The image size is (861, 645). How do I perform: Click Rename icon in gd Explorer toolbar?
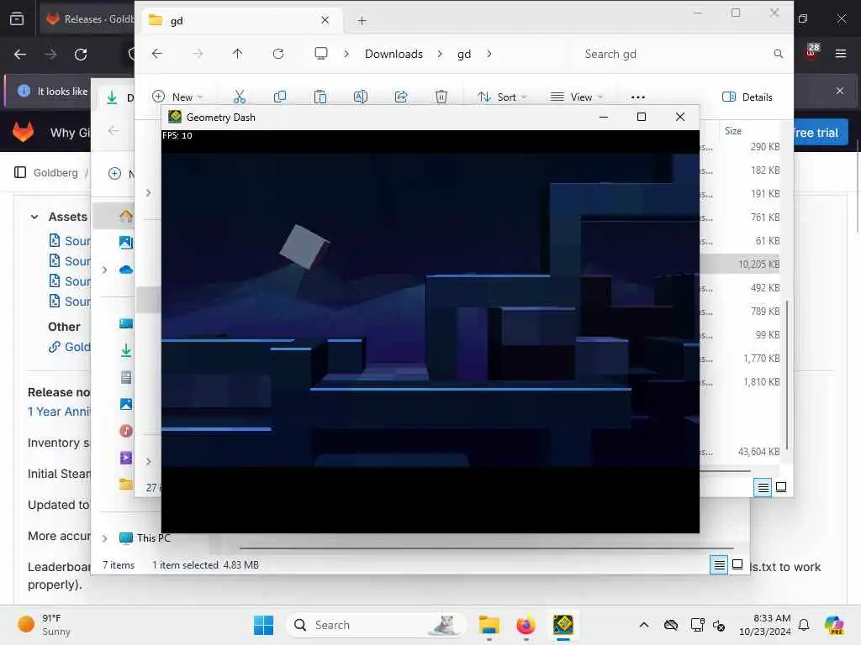[360, 97]
